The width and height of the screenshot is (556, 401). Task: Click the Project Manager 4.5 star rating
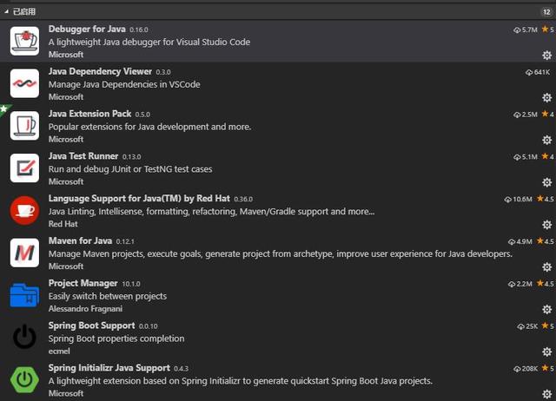click(545, 284)
